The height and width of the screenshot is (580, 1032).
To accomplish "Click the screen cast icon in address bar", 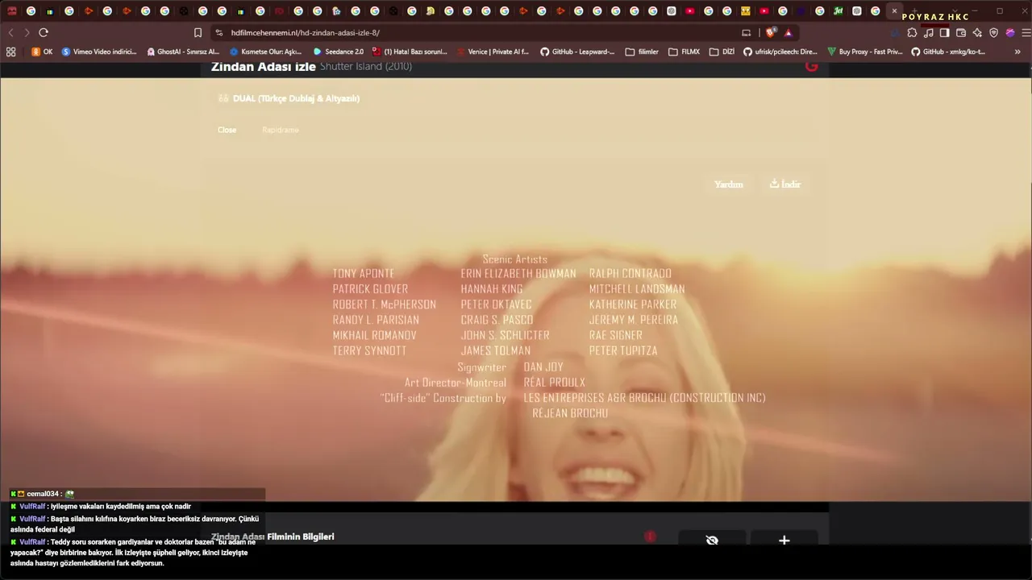I will pos(747,32).
